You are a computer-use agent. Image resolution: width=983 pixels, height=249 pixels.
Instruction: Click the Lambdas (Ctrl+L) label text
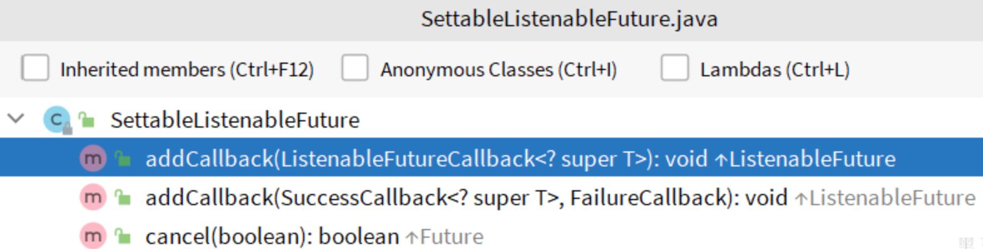pos(775,69)
